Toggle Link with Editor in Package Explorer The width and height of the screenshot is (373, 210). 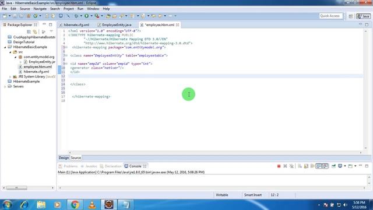(35, 32)
